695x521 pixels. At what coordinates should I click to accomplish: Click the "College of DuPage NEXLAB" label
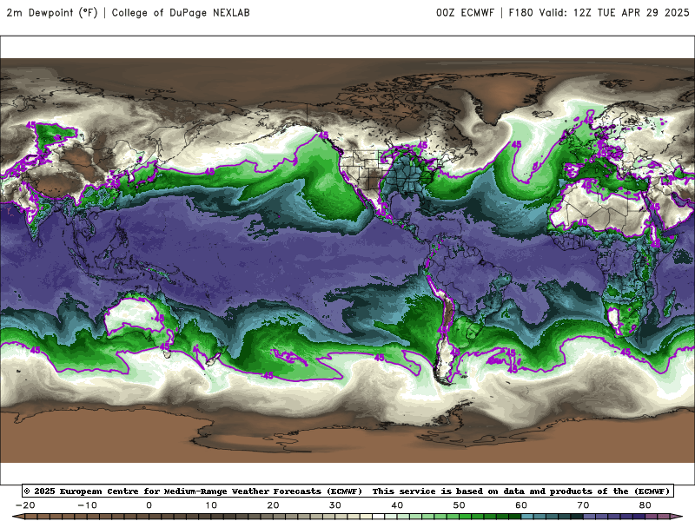tap(181, 12)
